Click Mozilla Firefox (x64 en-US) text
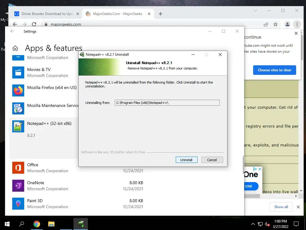The height and width of the screenshot is (230, 306). click(x=52, y=87)
